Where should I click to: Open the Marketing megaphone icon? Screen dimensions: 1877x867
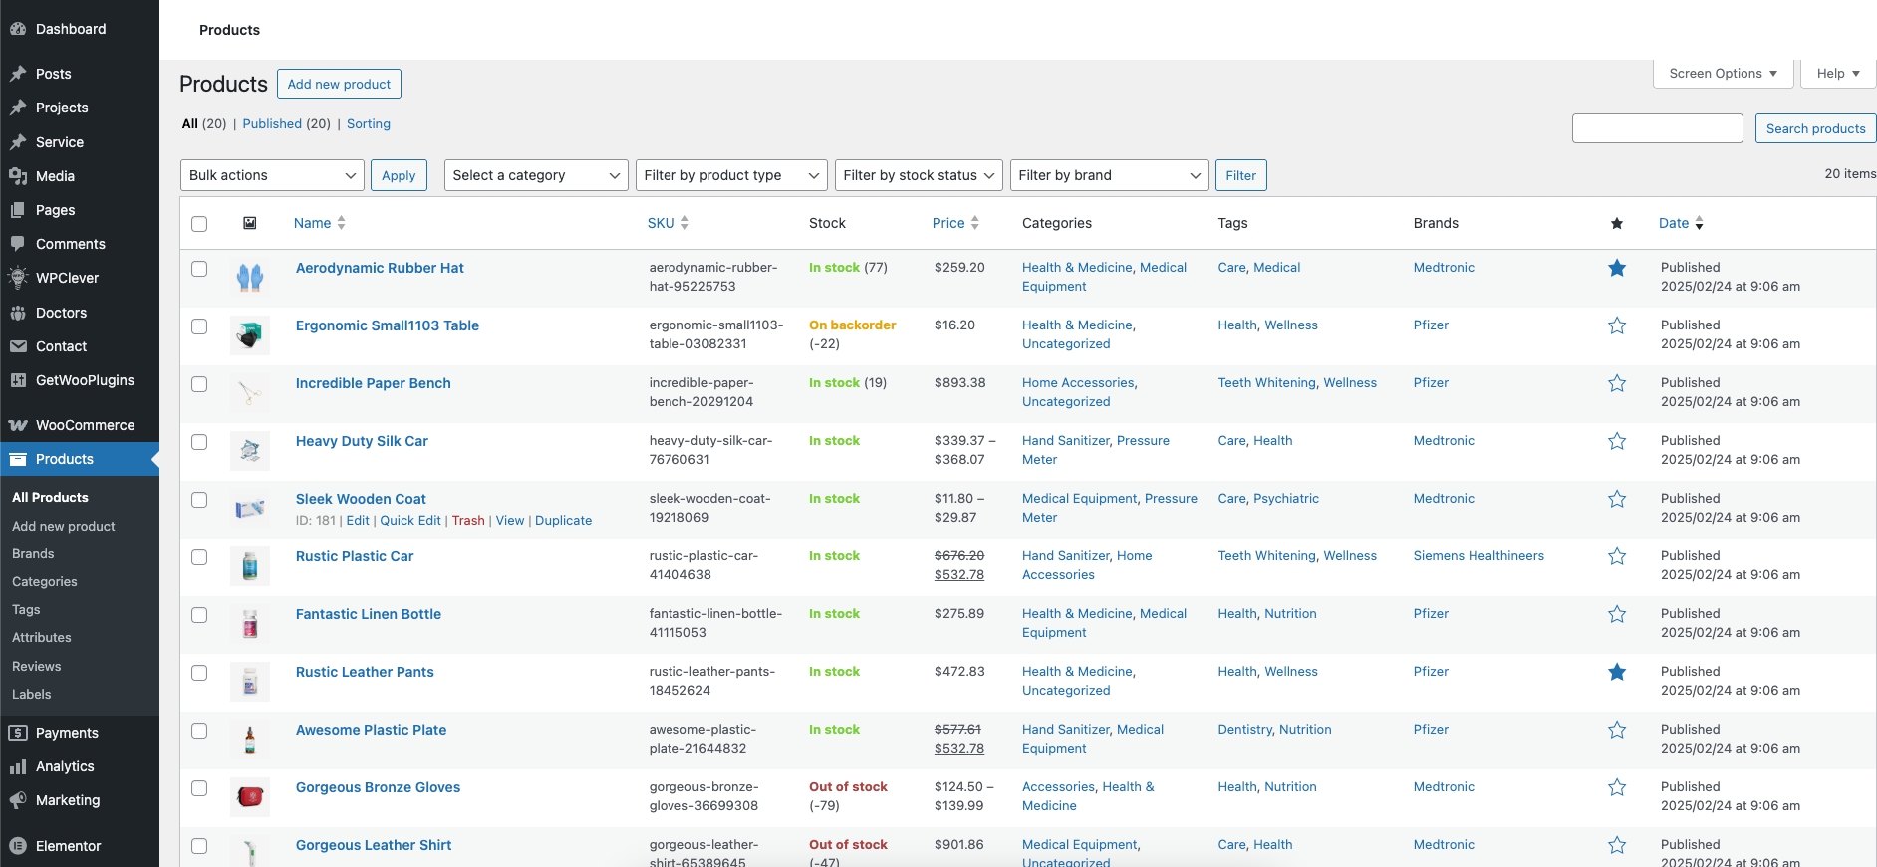(x=18, y=800)
